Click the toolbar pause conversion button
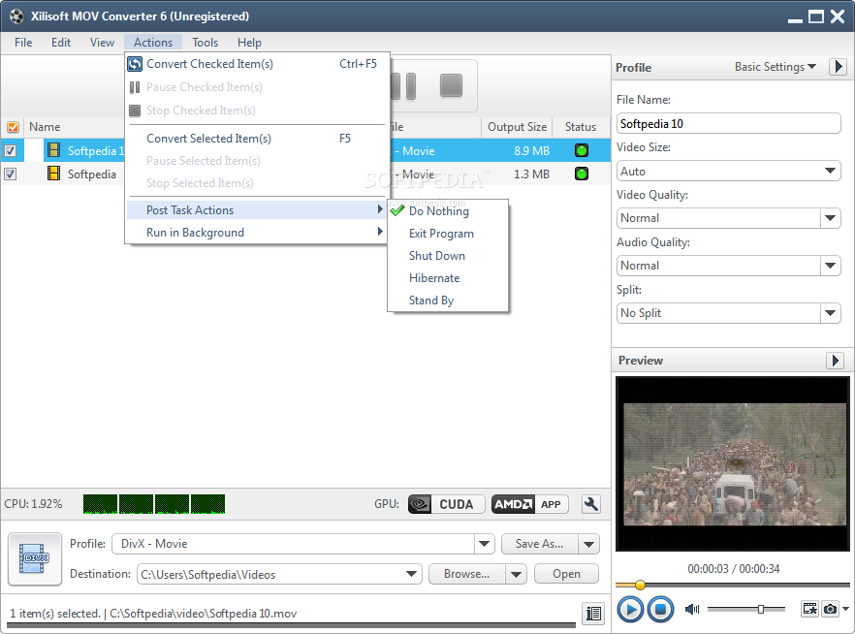This screenshot has height=634, width=855. point(404,86)
